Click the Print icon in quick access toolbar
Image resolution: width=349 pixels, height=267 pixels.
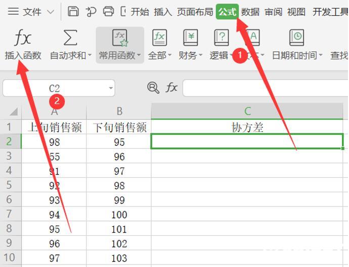[x=108, y=11]
